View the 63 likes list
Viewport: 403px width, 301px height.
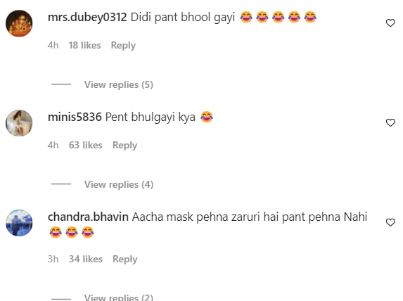(x=85, y=145)
